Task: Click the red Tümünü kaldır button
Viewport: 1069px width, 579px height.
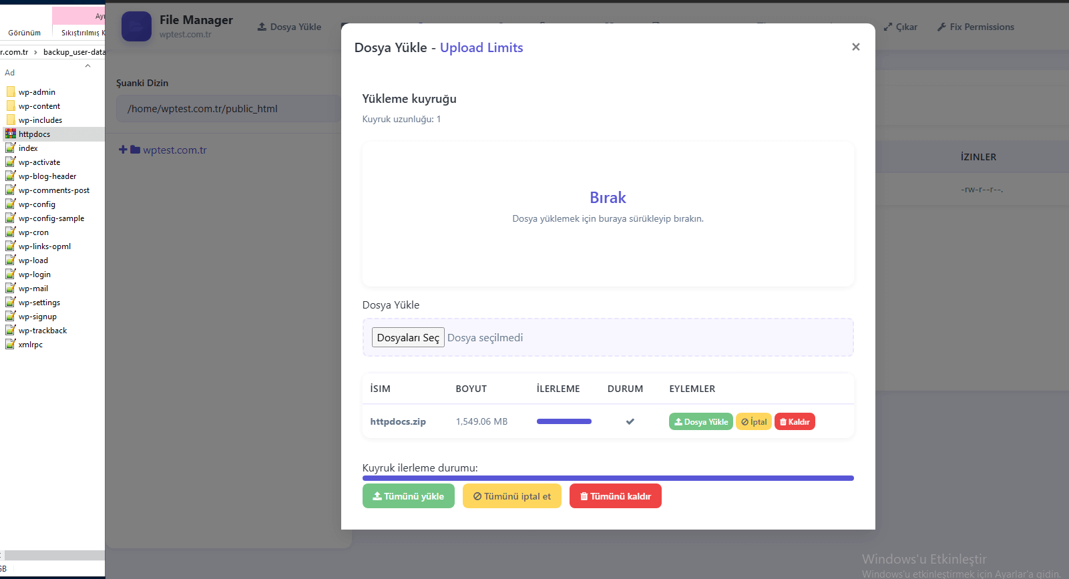Action: click(615, 496)
